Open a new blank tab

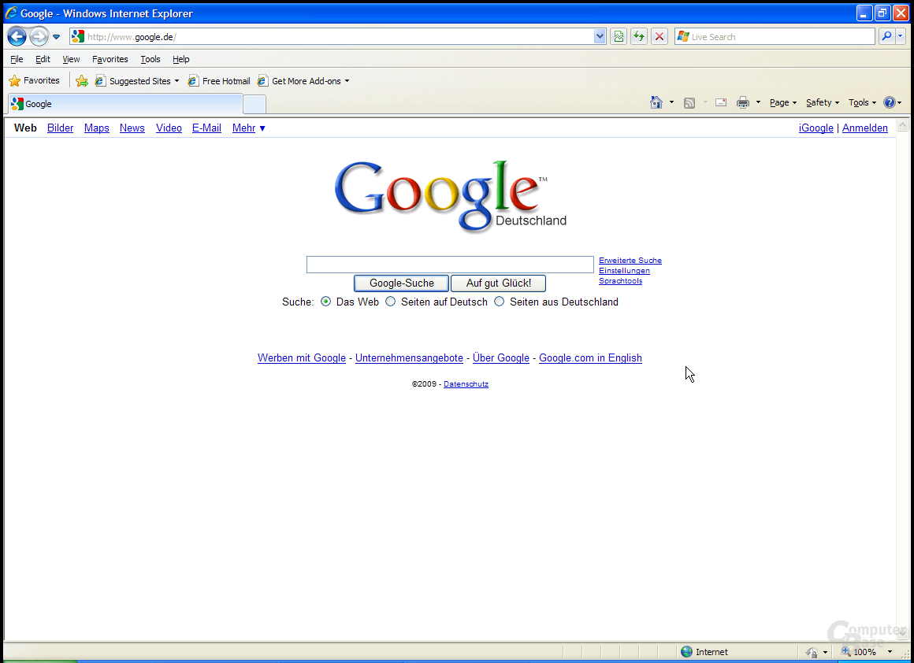[255, 104]
